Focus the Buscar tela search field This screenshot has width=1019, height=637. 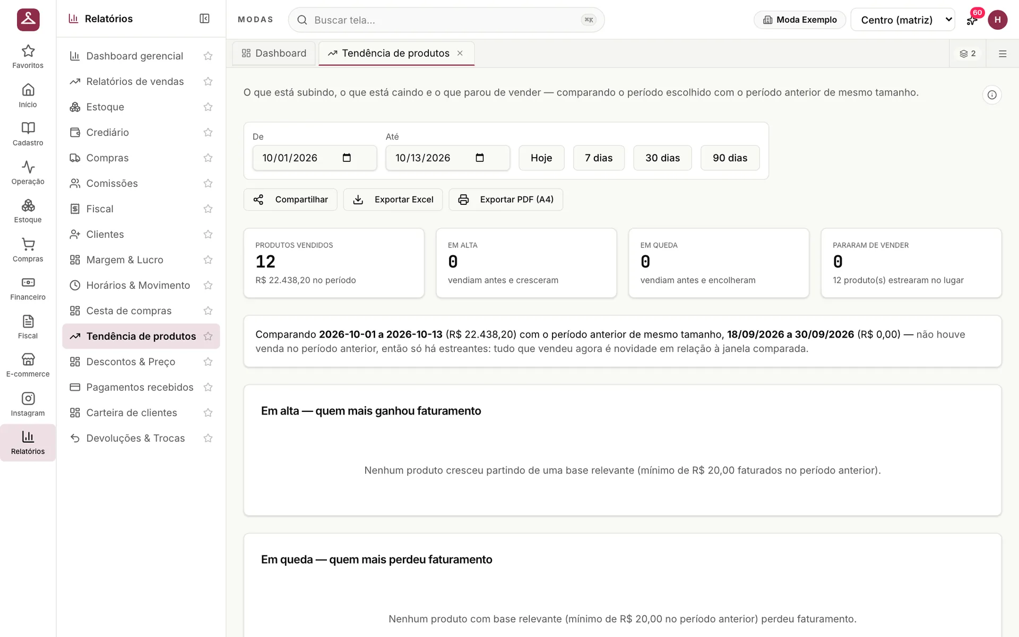tap(446, 20)
